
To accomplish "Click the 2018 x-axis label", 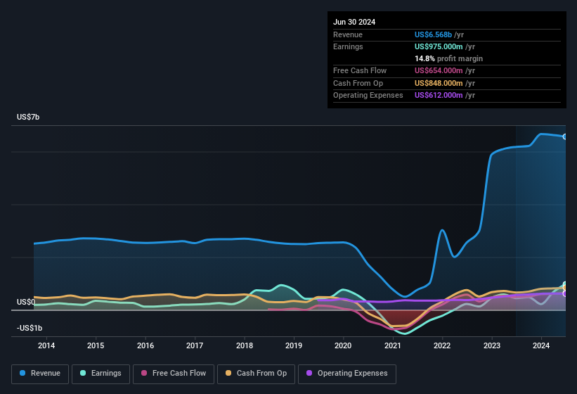I will tap(245, 345).
